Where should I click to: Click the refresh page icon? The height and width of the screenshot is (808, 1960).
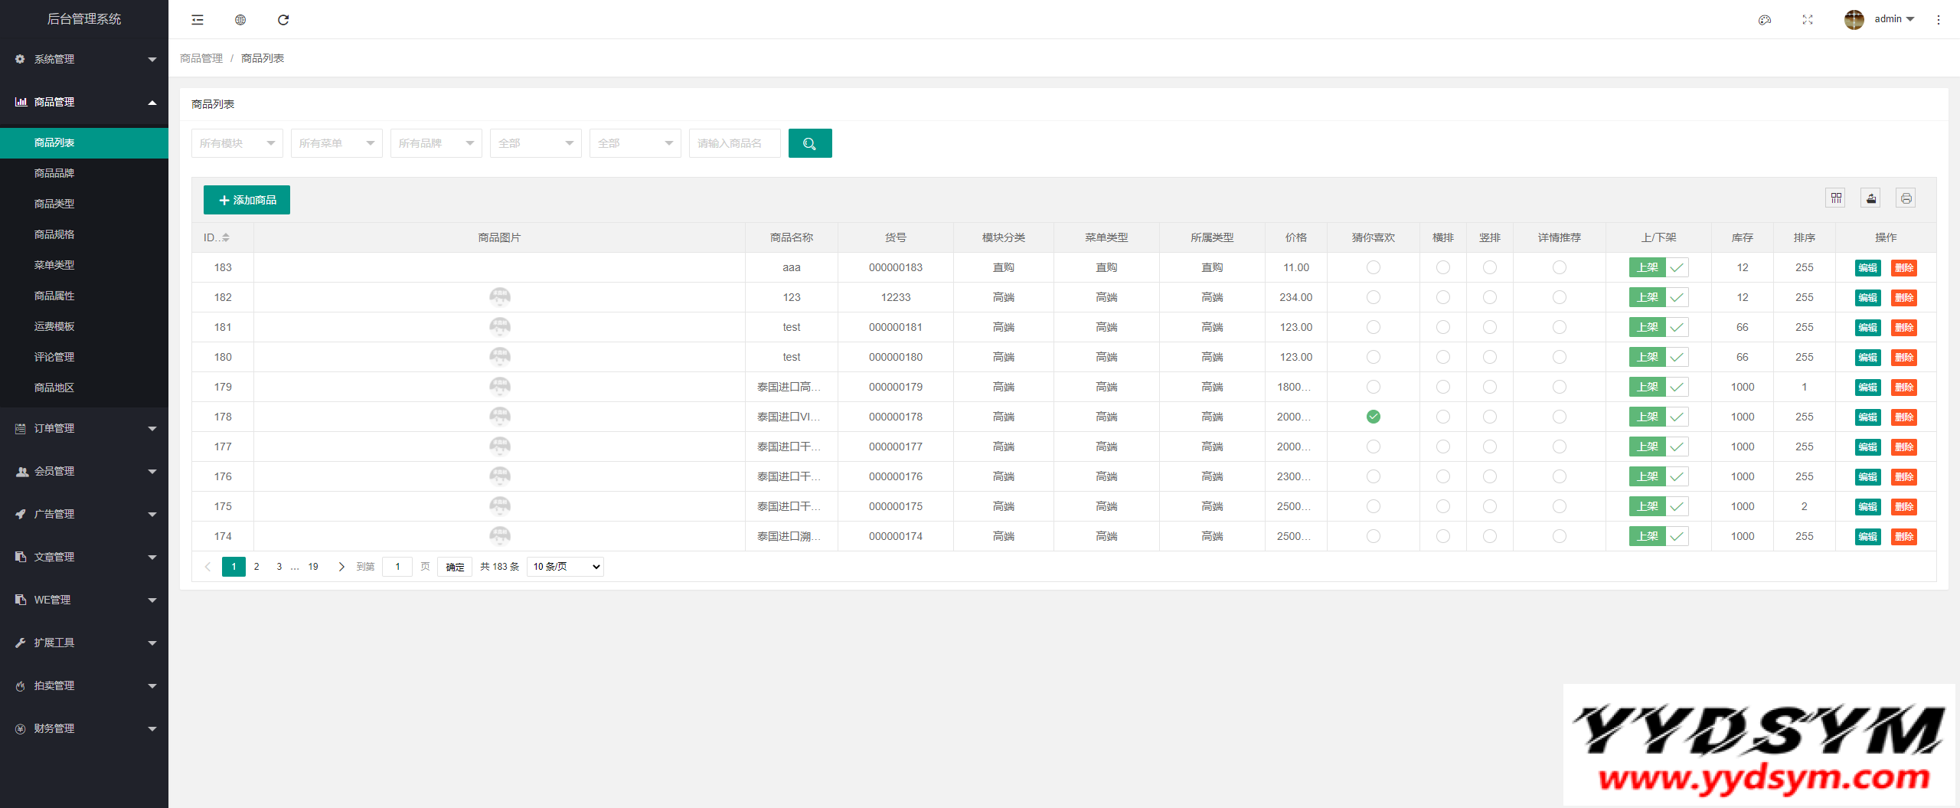283,20
